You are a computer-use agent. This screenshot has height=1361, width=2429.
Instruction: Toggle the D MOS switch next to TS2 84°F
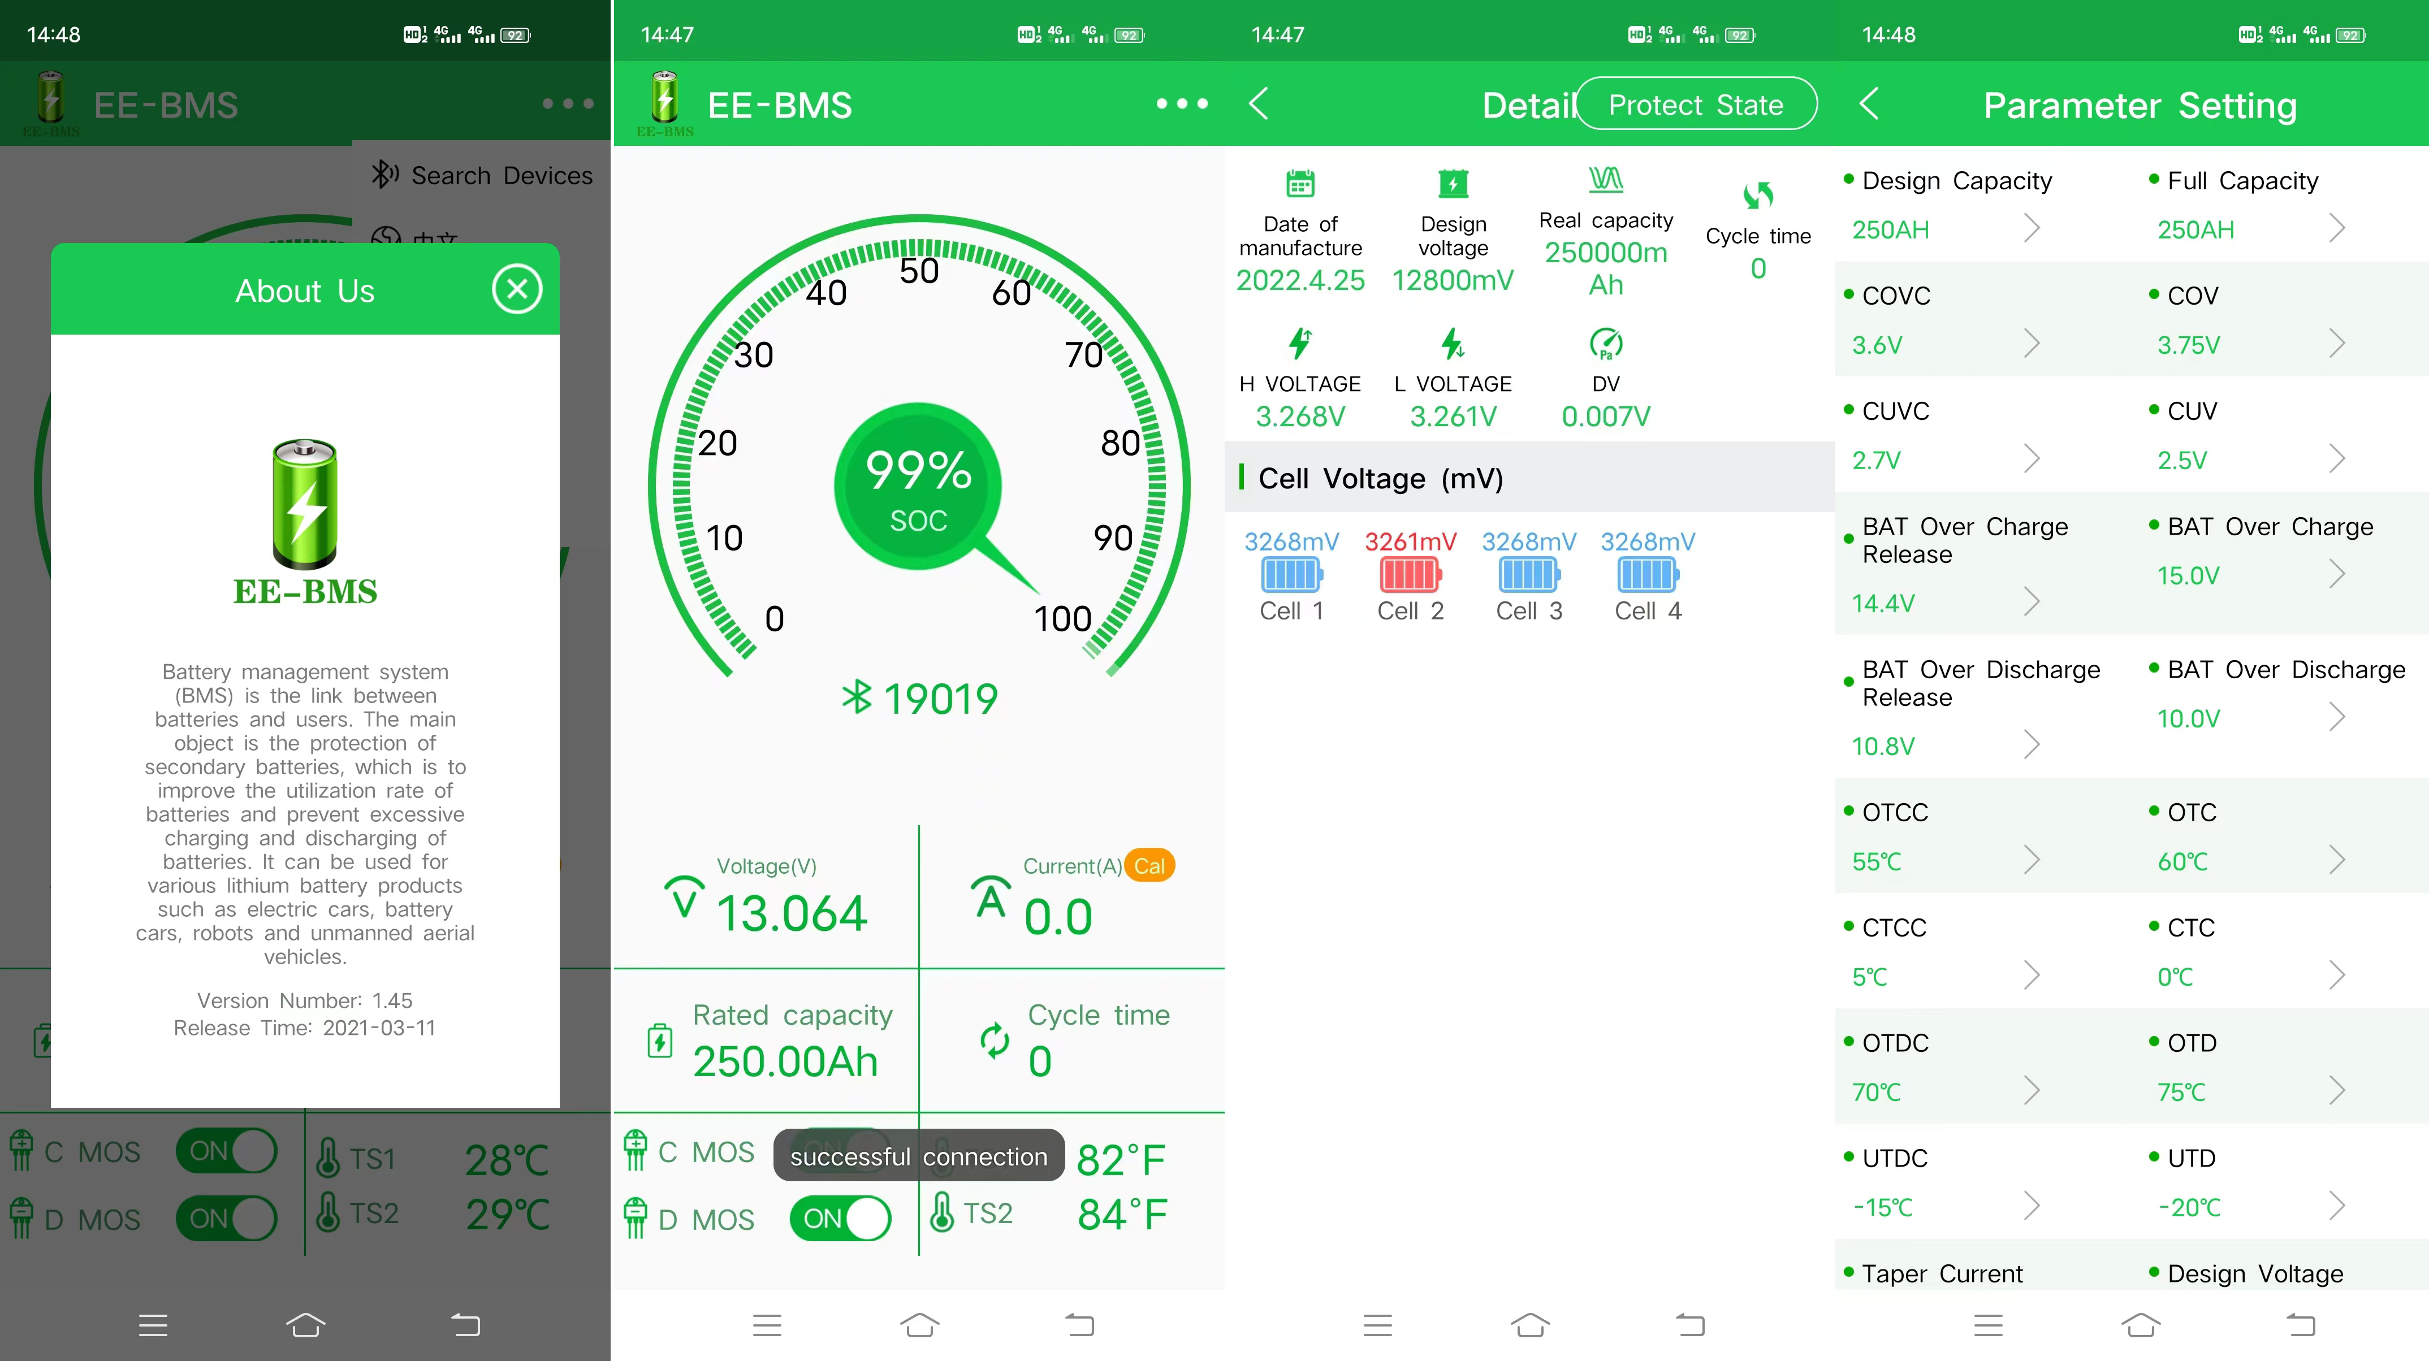(840, 1218)
